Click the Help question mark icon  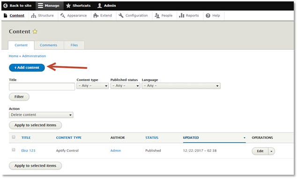208,15
